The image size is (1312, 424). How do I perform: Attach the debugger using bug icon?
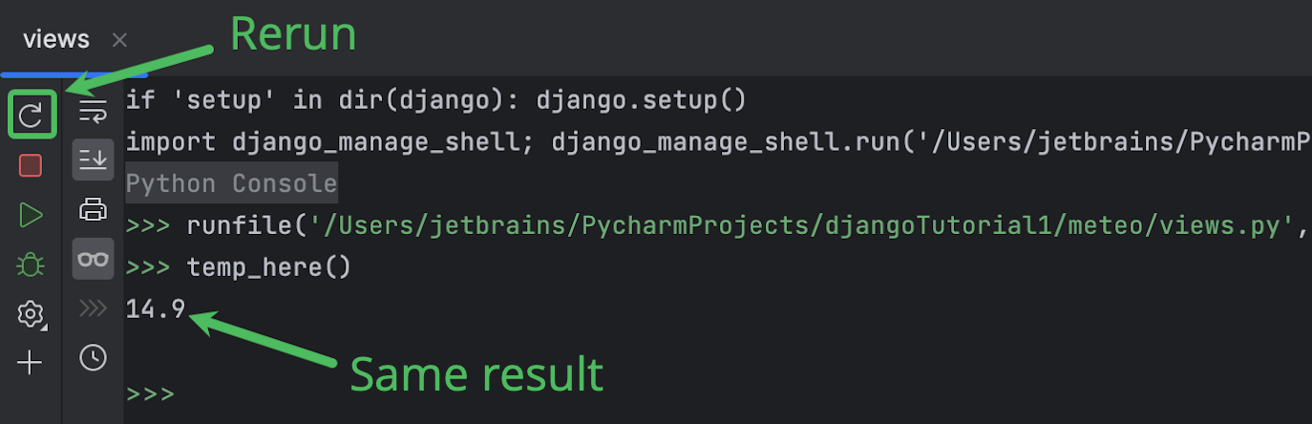pos(31,265)
